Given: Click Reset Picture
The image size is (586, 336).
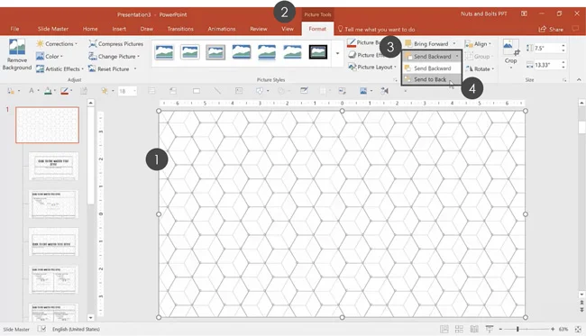Looking at the screenshot, I should [109, 68].
